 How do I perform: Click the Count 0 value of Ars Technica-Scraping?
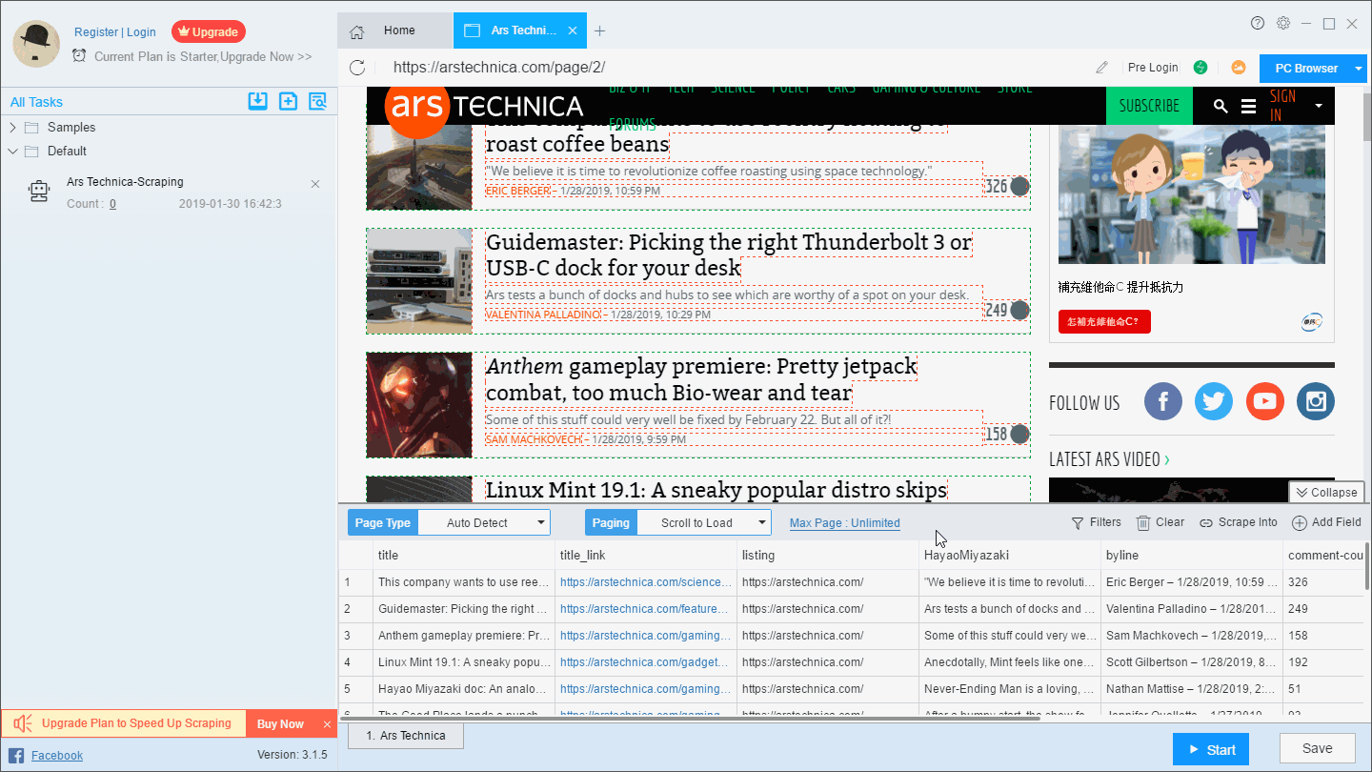[112, 204]
